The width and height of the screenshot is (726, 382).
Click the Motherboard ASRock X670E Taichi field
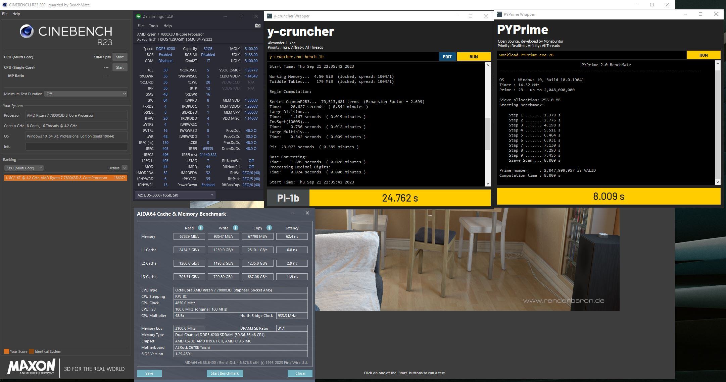pyautogui.click(x=240, y=347)
